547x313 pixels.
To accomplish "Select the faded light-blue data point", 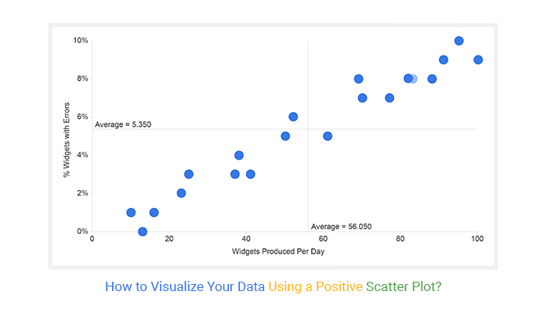I will click(414, 79).
